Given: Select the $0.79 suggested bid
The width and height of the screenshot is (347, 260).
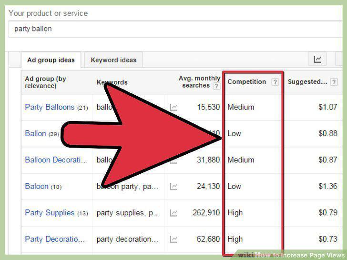Looking at the screenshot, I should coord(328,213).
